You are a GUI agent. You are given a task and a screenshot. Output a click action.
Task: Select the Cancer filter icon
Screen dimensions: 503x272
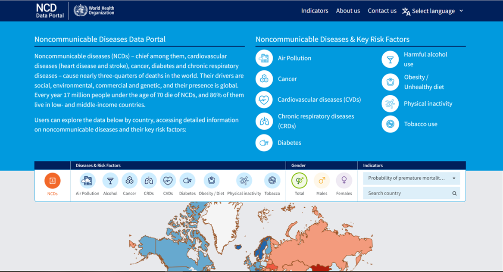(x=129, y=180)
